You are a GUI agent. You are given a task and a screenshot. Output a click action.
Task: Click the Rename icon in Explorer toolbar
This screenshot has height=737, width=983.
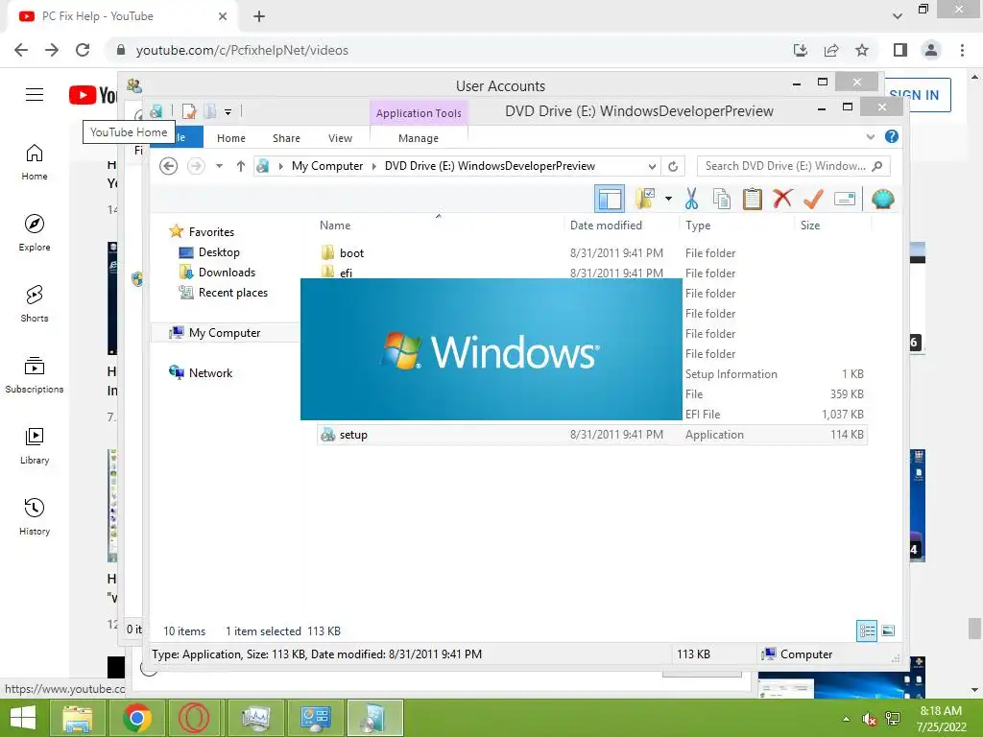(845, 200)
